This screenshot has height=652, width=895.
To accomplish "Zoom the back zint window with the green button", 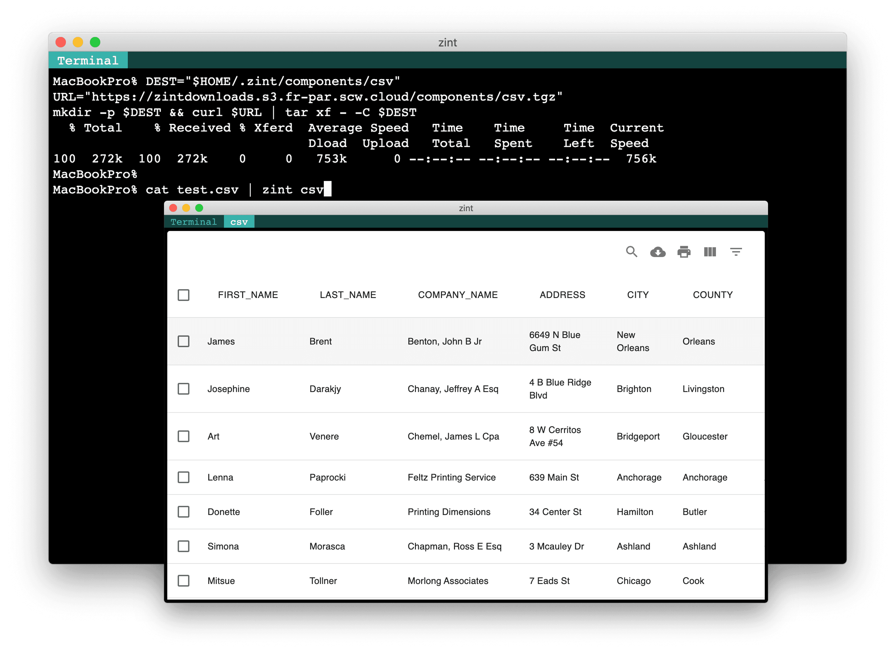I will (x=95, y=42).
